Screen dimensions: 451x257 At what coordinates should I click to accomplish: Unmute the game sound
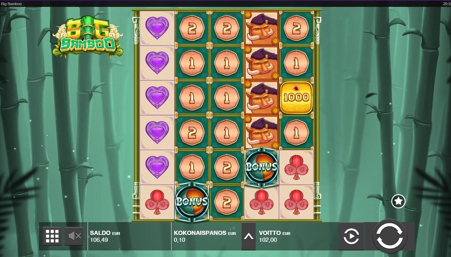click(x=75, y=236)
